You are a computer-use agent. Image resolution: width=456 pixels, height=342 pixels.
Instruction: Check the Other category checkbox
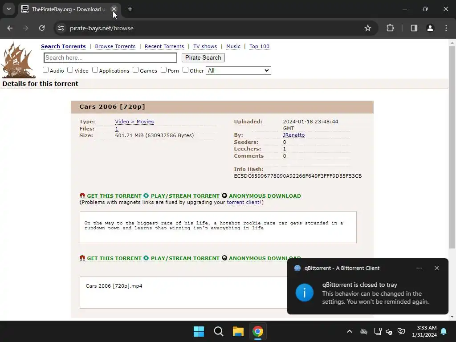(x=186, y=70)
